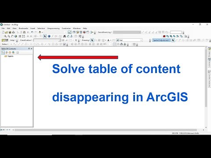Switch to List By Source view
Viewport: 211px width, 158px height.
(7, 52)
